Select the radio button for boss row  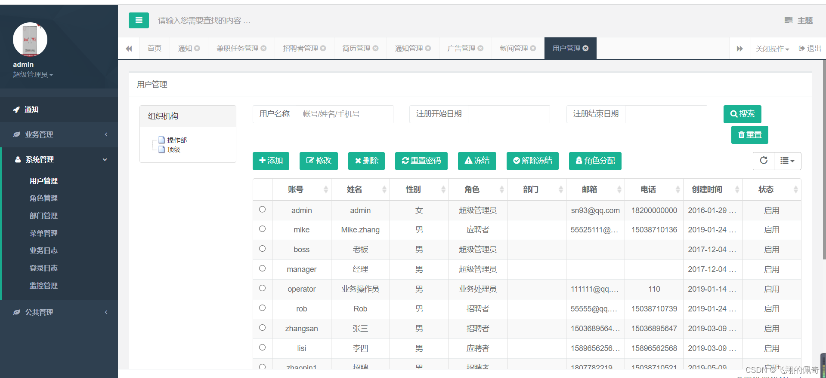tap(262, 249)
